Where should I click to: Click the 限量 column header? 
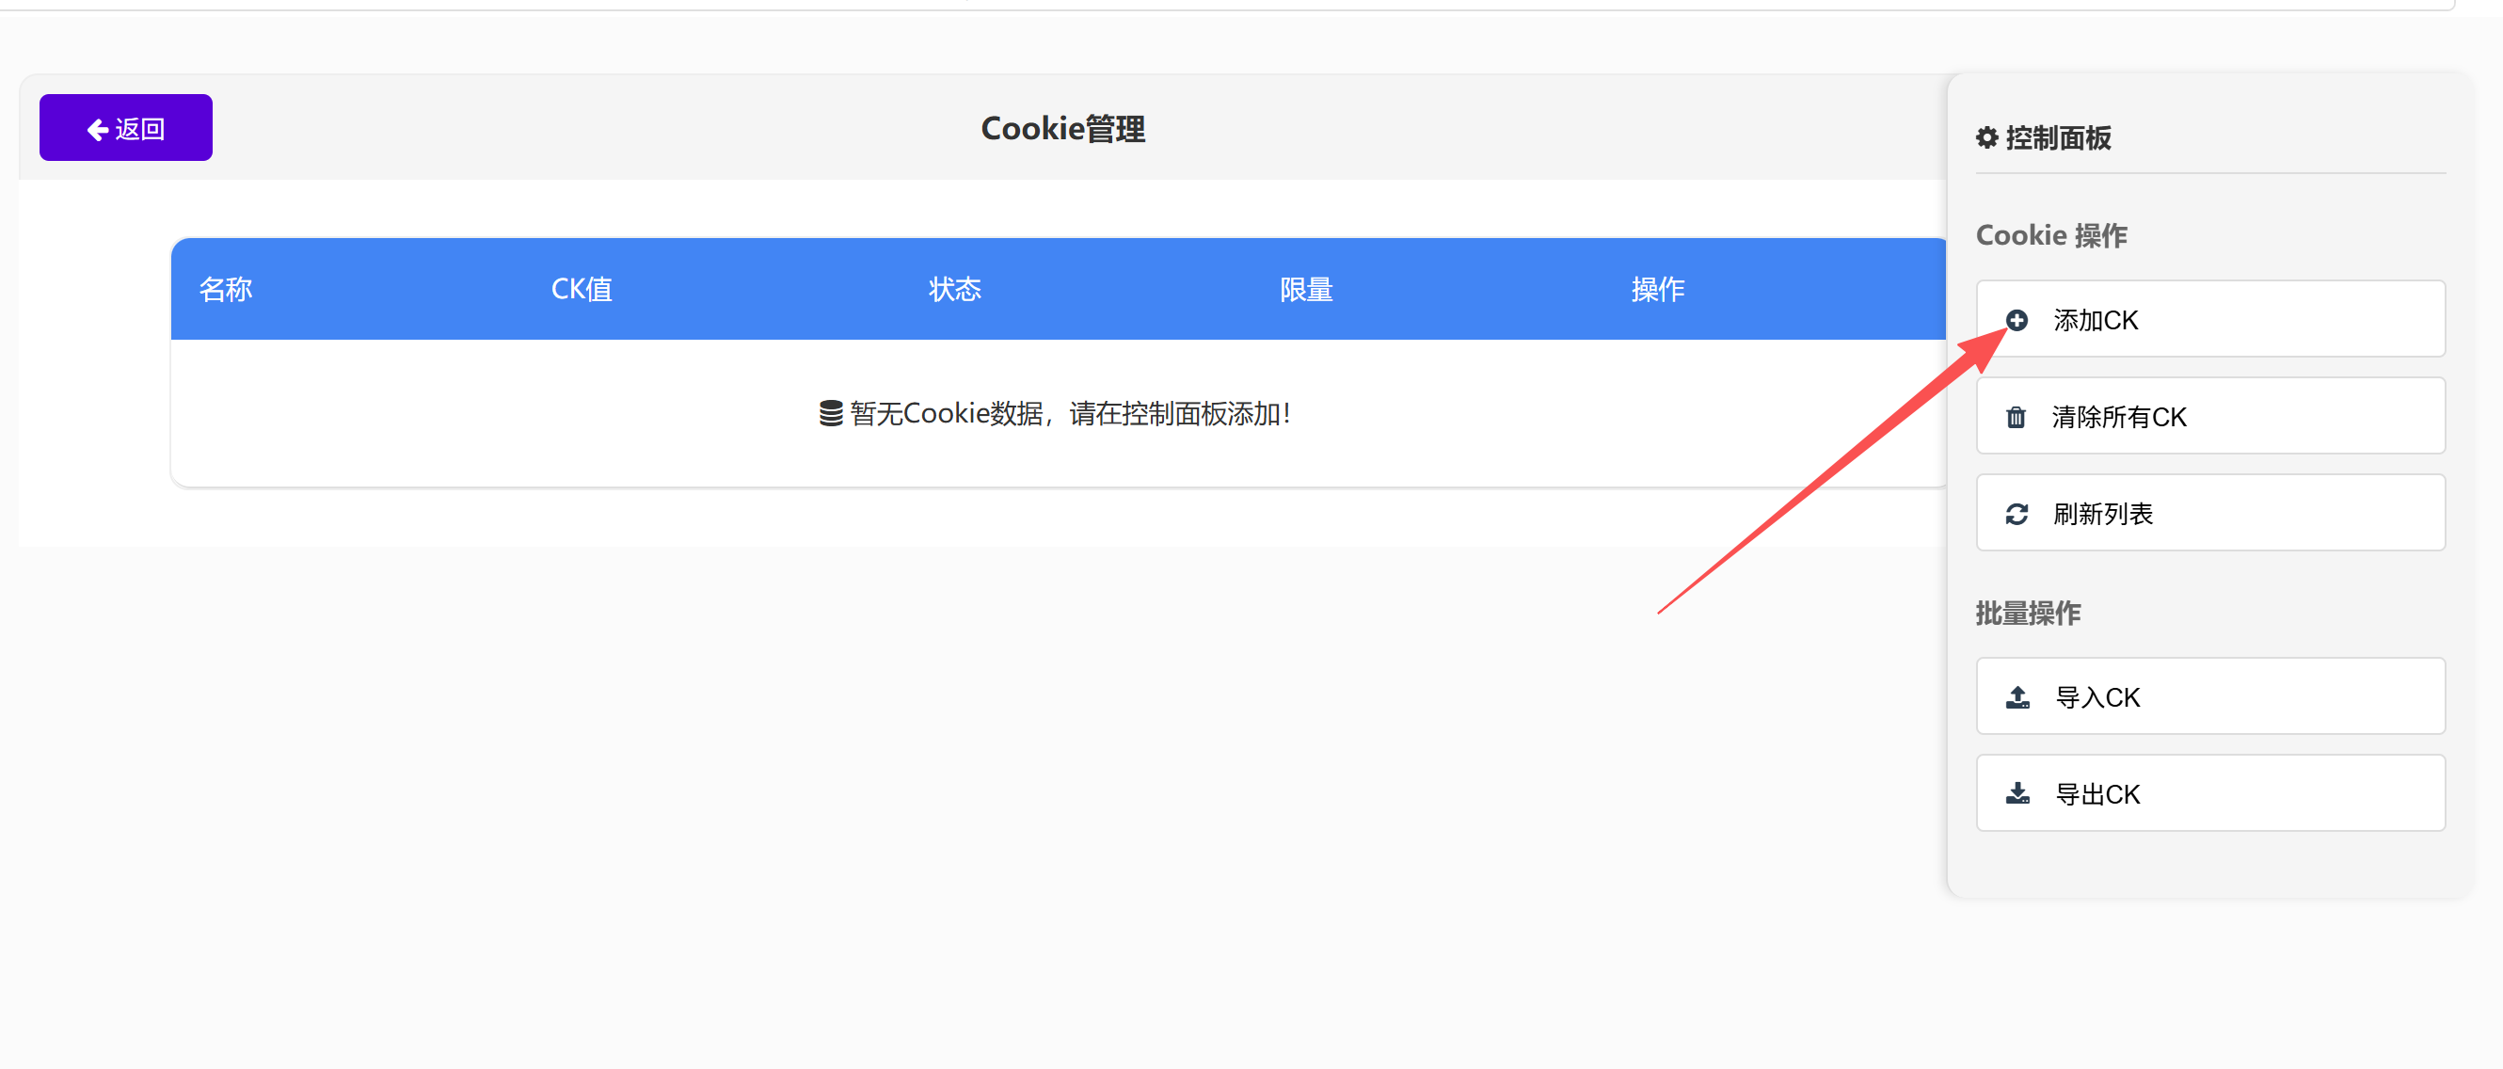point(1306,290)
